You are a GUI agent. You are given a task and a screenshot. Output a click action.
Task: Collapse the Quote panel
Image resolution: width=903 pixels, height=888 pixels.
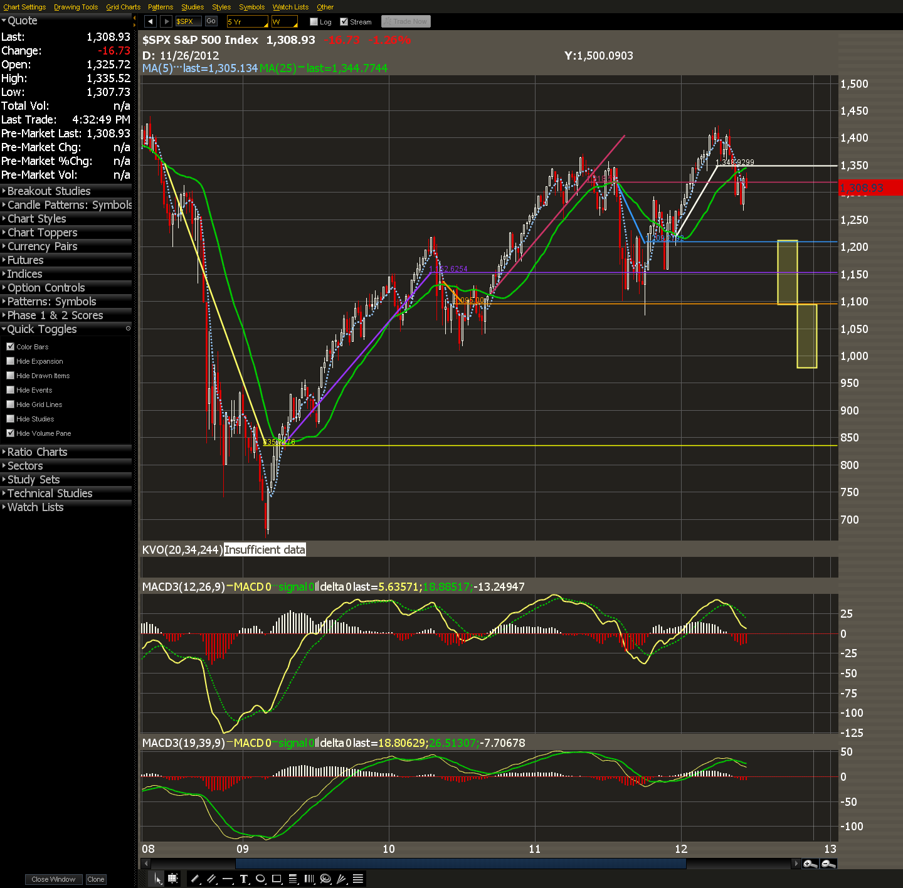[66, 21]
